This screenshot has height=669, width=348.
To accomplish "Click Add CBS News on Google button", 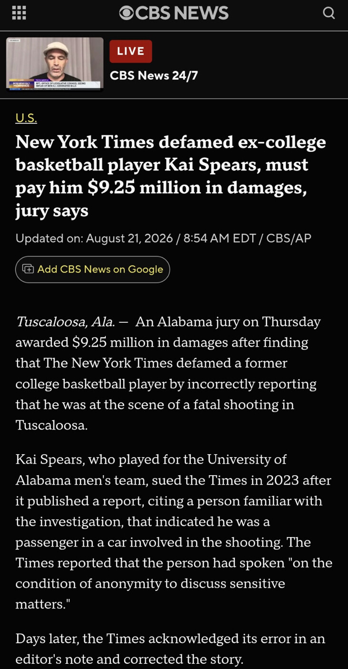I will (x=93, y=270).
